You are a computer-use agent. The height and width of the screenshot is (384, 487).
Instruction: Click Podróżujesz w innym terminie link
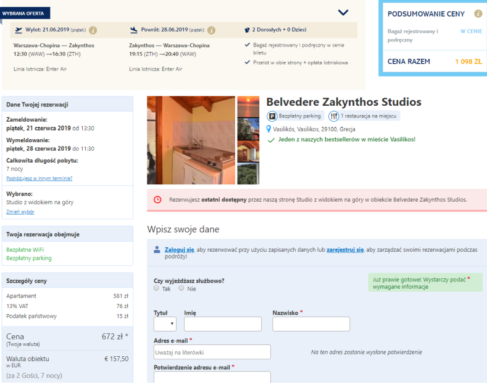point(40,178)
